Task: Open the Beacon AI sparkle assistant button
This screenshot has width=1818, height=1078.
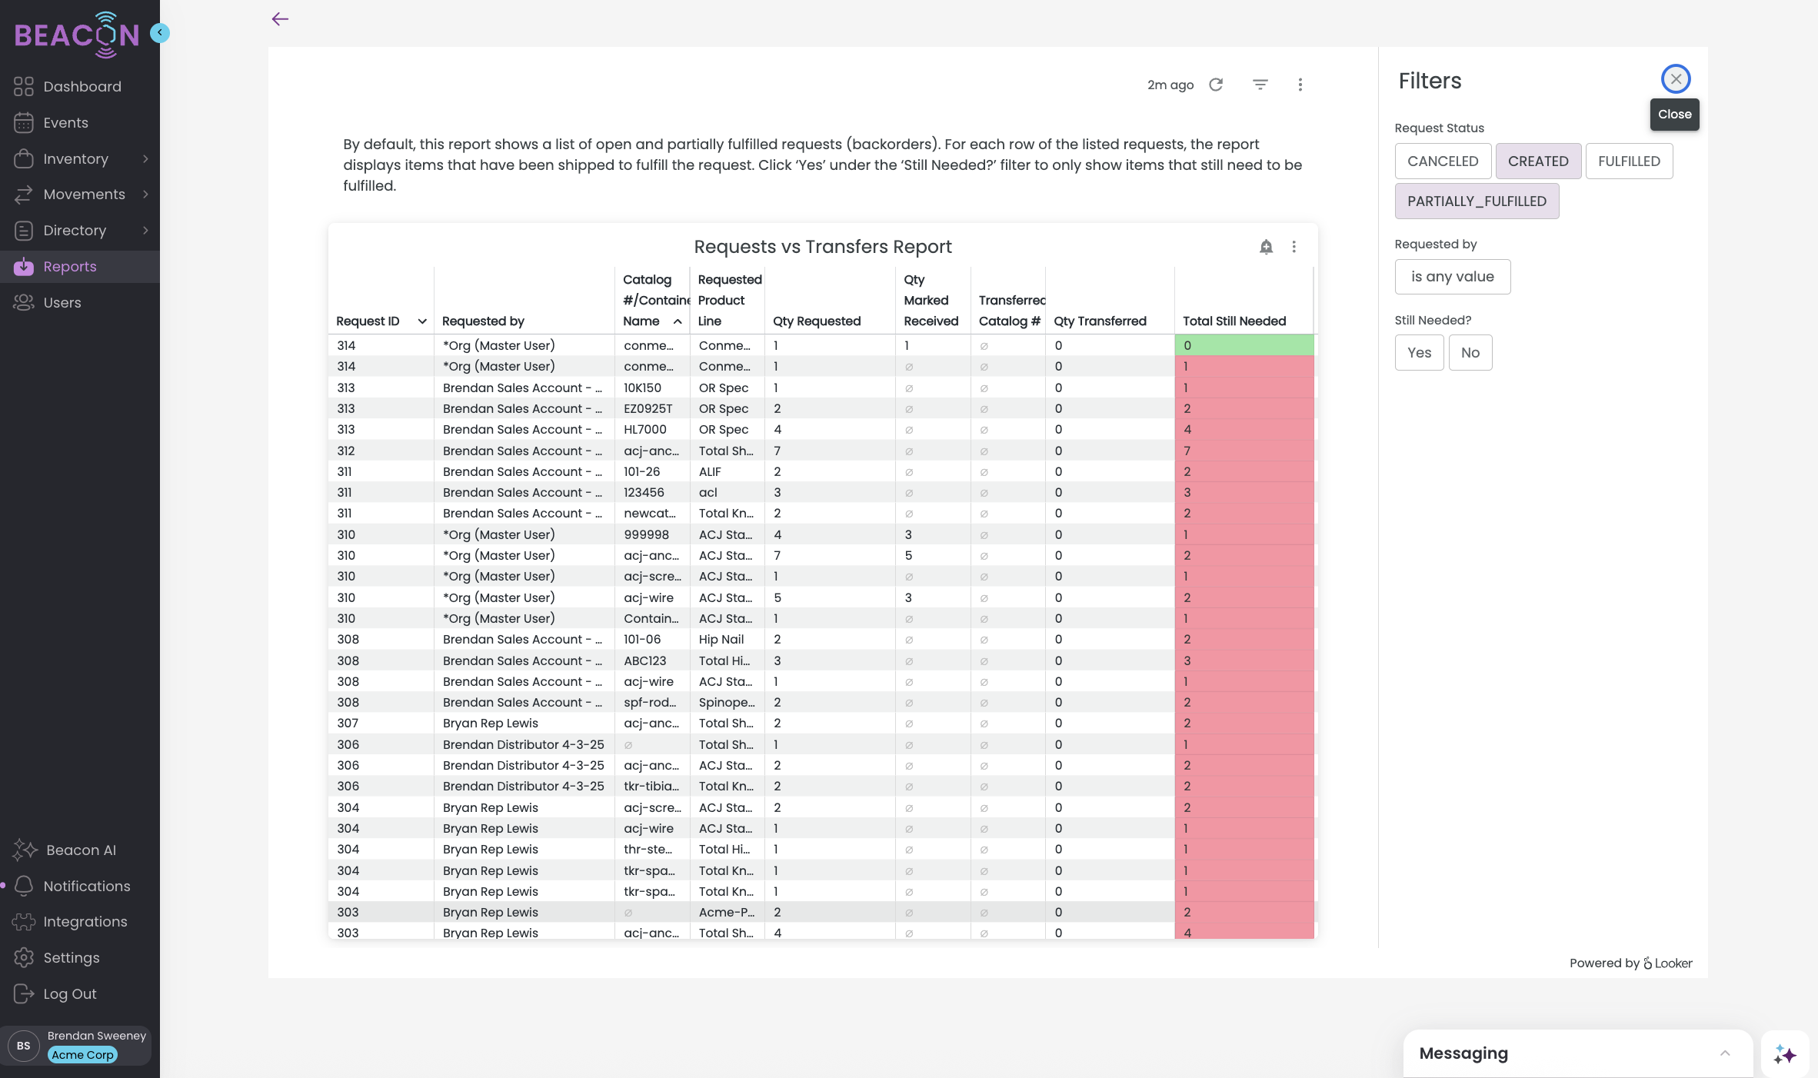Action: click(1784, 1054)
